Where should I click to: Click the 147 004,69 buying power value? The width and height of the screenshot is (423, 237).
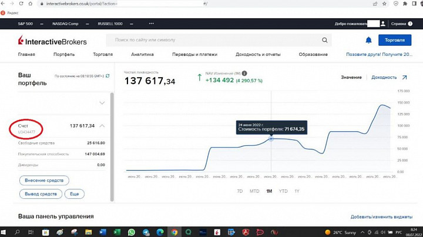tap(95, 154)
